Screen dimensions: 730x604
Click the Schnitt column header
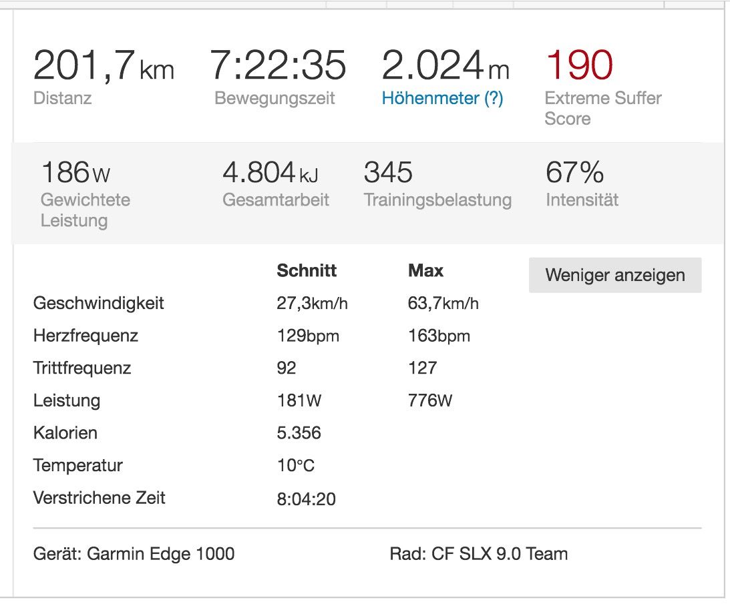307,270
